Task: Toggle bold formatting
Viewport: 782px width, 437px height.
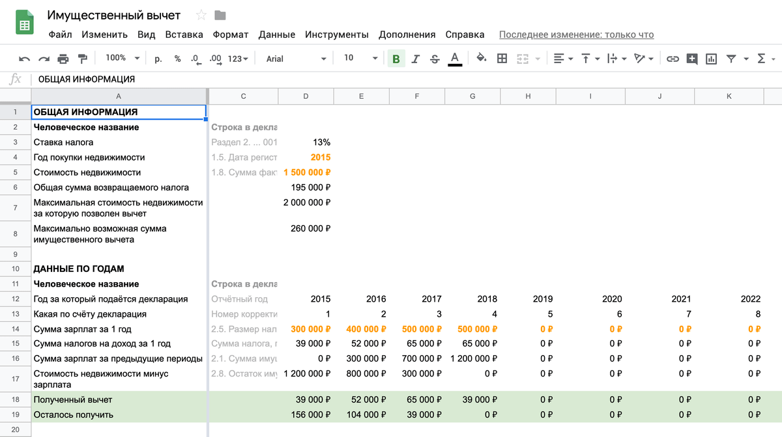Action: pyautogui.click(x=396, y=59)
